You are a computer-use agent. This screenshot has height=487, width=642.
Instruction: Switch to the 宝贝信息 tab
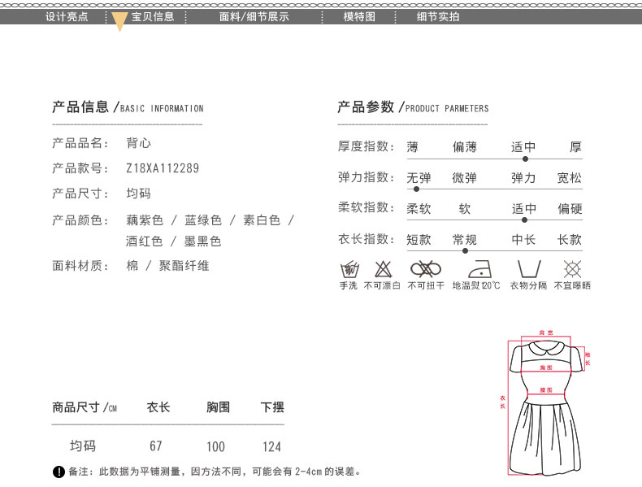coord(153,16)
